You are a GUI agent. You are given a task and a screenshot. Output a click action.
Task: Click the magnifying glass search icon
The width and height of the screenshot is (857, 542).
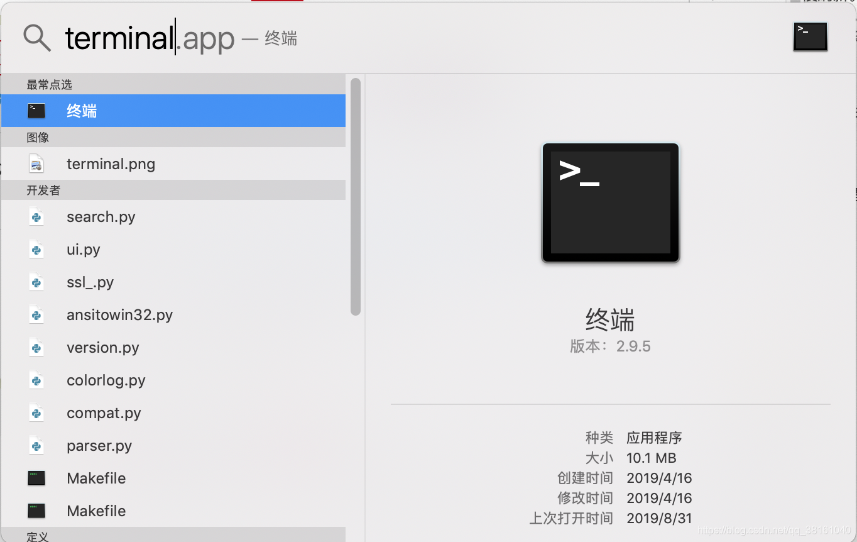tap(36, 38)
